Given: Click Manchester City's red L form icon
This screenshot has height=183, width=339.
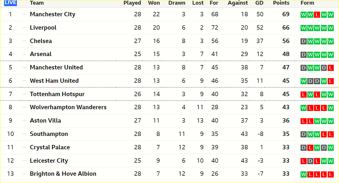Looking at the screenshot, I should (317, 15).
